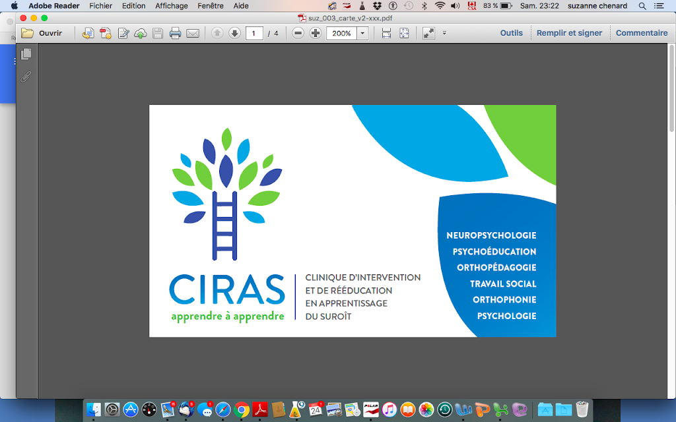Open Finder from the Dock
676x422 pixels.
(94, 409)
